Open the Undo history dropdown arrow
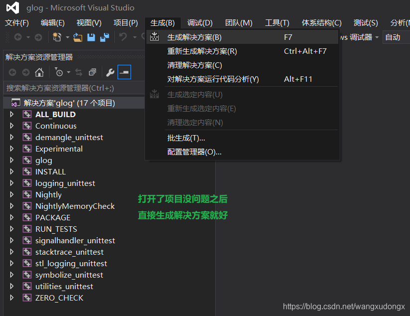This screenshot has height=316, width=410. (135, 37)
